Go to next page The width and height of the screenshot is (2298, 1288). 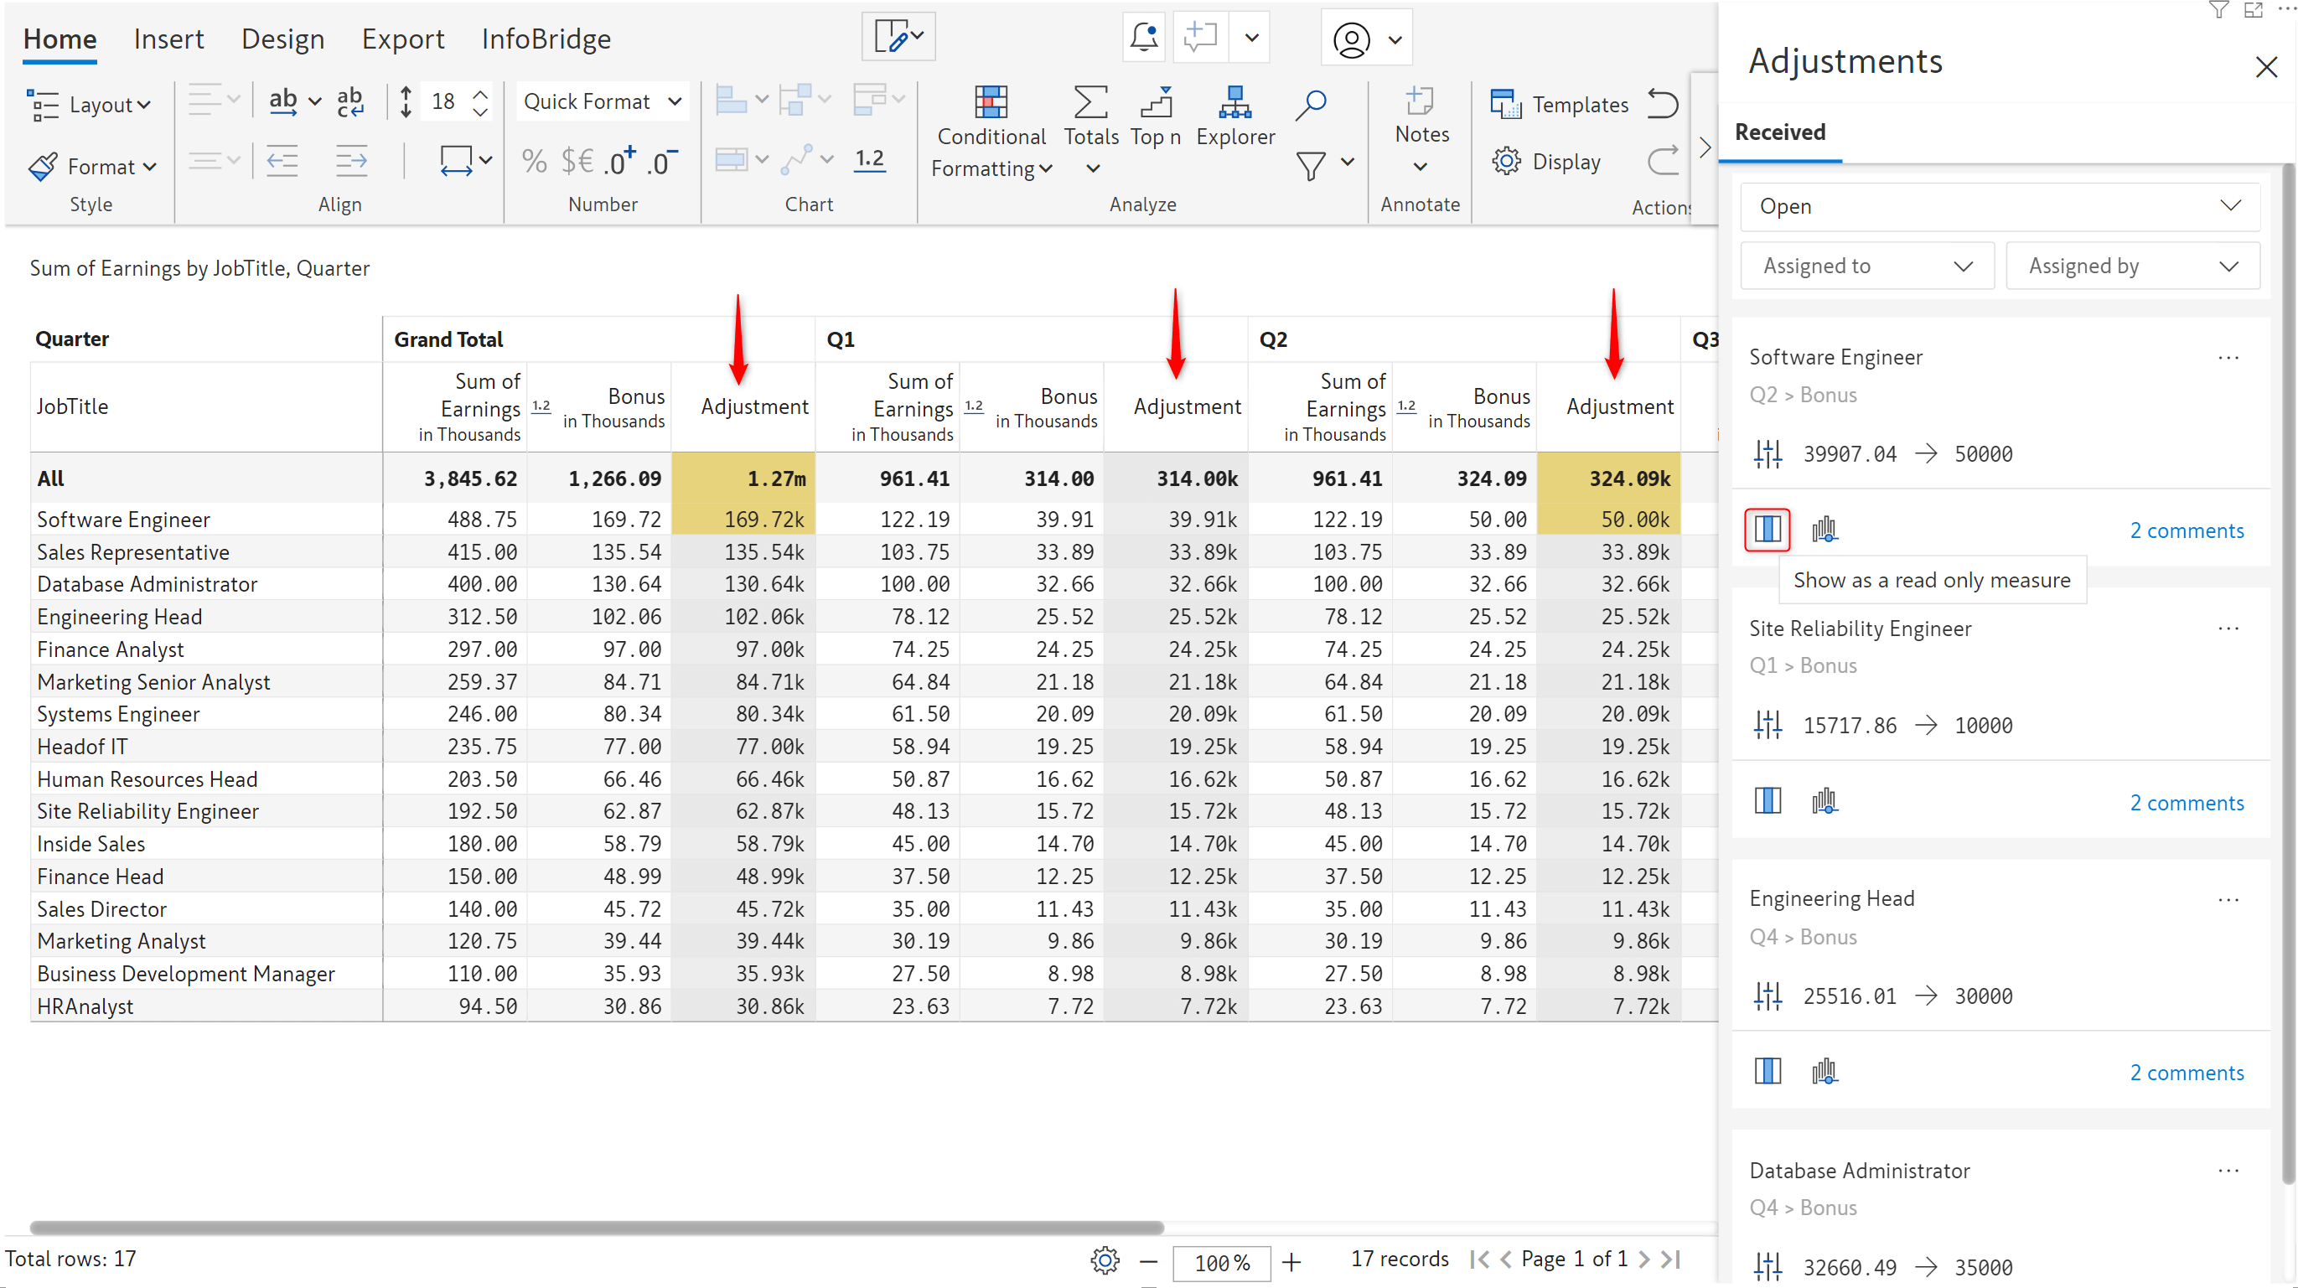point(1643,1260)
